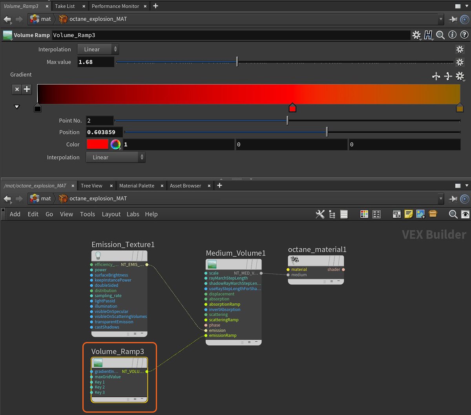471x415 pixels.
Task: Open the node info icon next to the help icon
Action: (452, 35)
